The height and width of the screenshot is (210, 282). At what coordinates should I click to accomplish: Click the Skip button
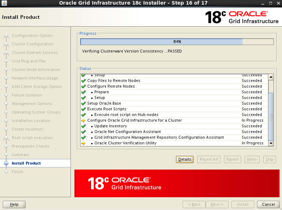270,159
